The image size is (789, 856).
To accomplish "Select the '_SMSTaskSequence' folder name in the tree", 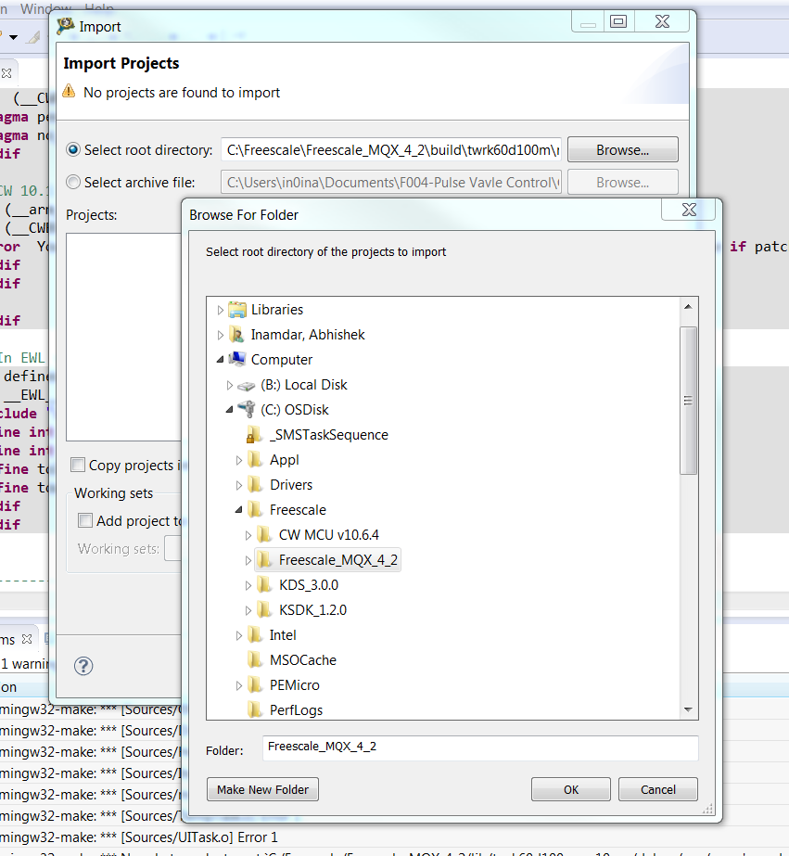I will click(x=329, y=435).
